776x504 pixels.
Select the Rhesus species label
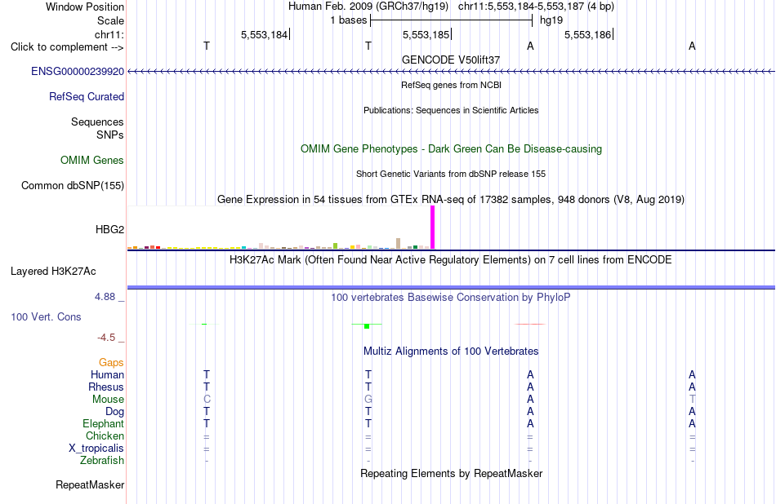[106, 387]
